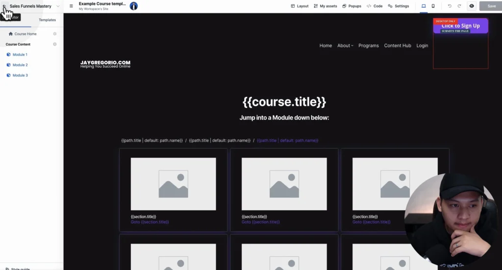Open My assets in the toolbar
This screenshot has height=270, width=502.
[x=325, y=6]
